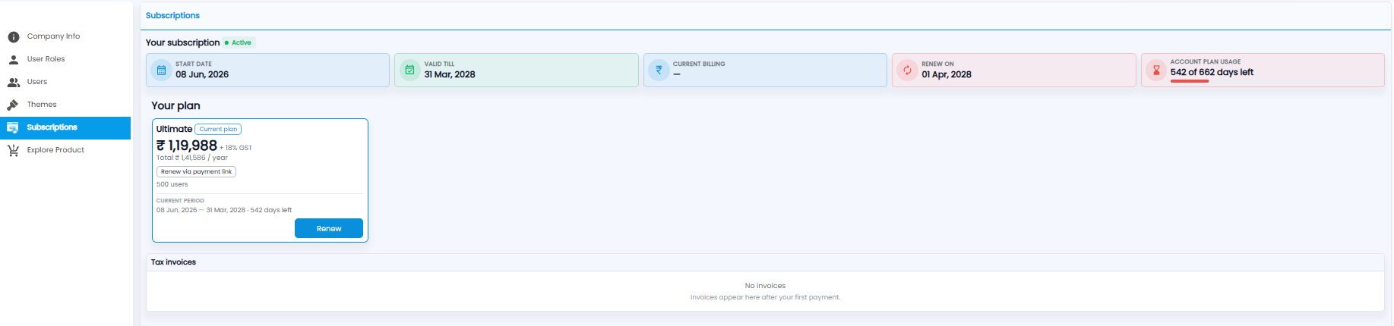The image size is (1394, 326).
Task: Click the 'Your subscription' heading
Action: 182,42
